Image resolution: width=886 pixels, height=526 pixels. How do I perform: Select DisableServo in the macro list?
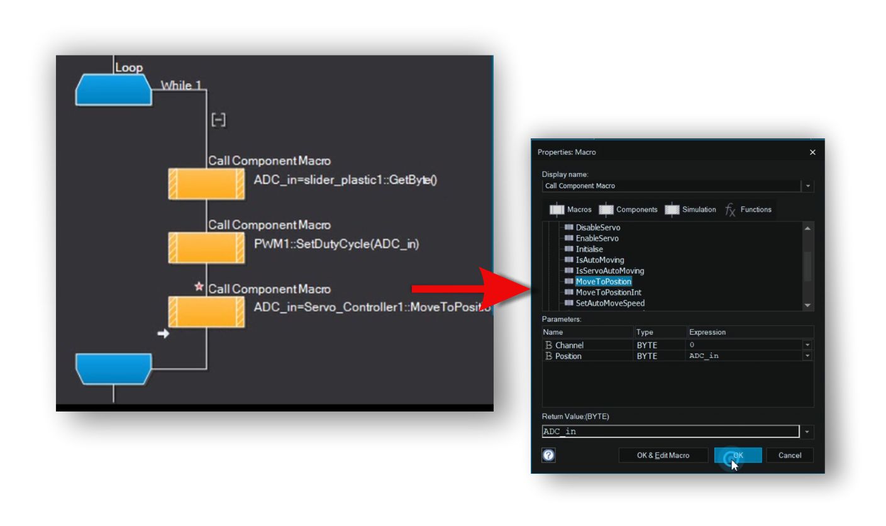pyautogui.click(x=597, y=228)
